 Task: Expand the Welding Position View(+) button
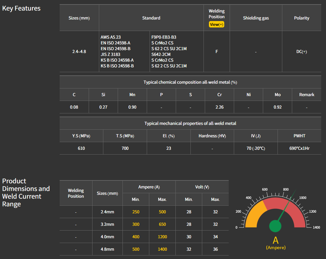coord(217,25)
